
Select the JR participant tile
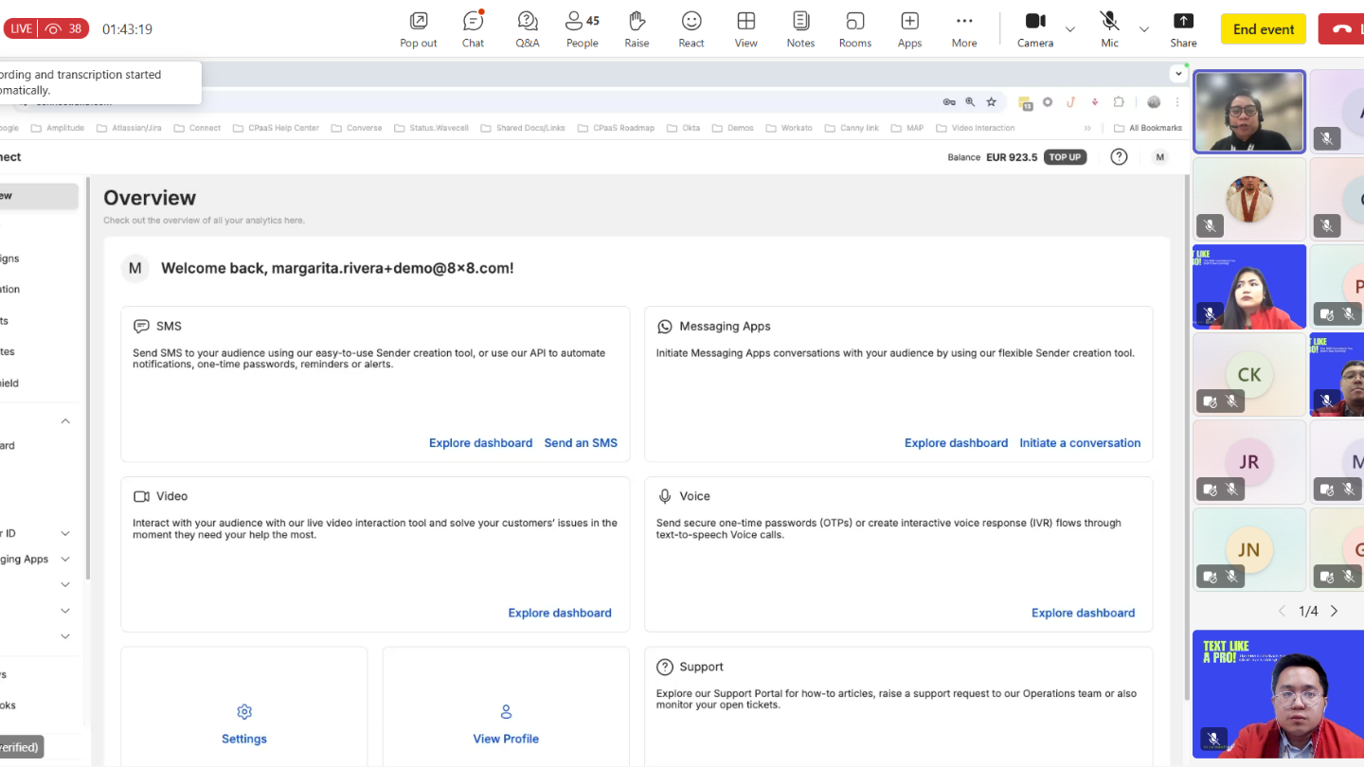pyautogui.click(x=1249, y=462)
